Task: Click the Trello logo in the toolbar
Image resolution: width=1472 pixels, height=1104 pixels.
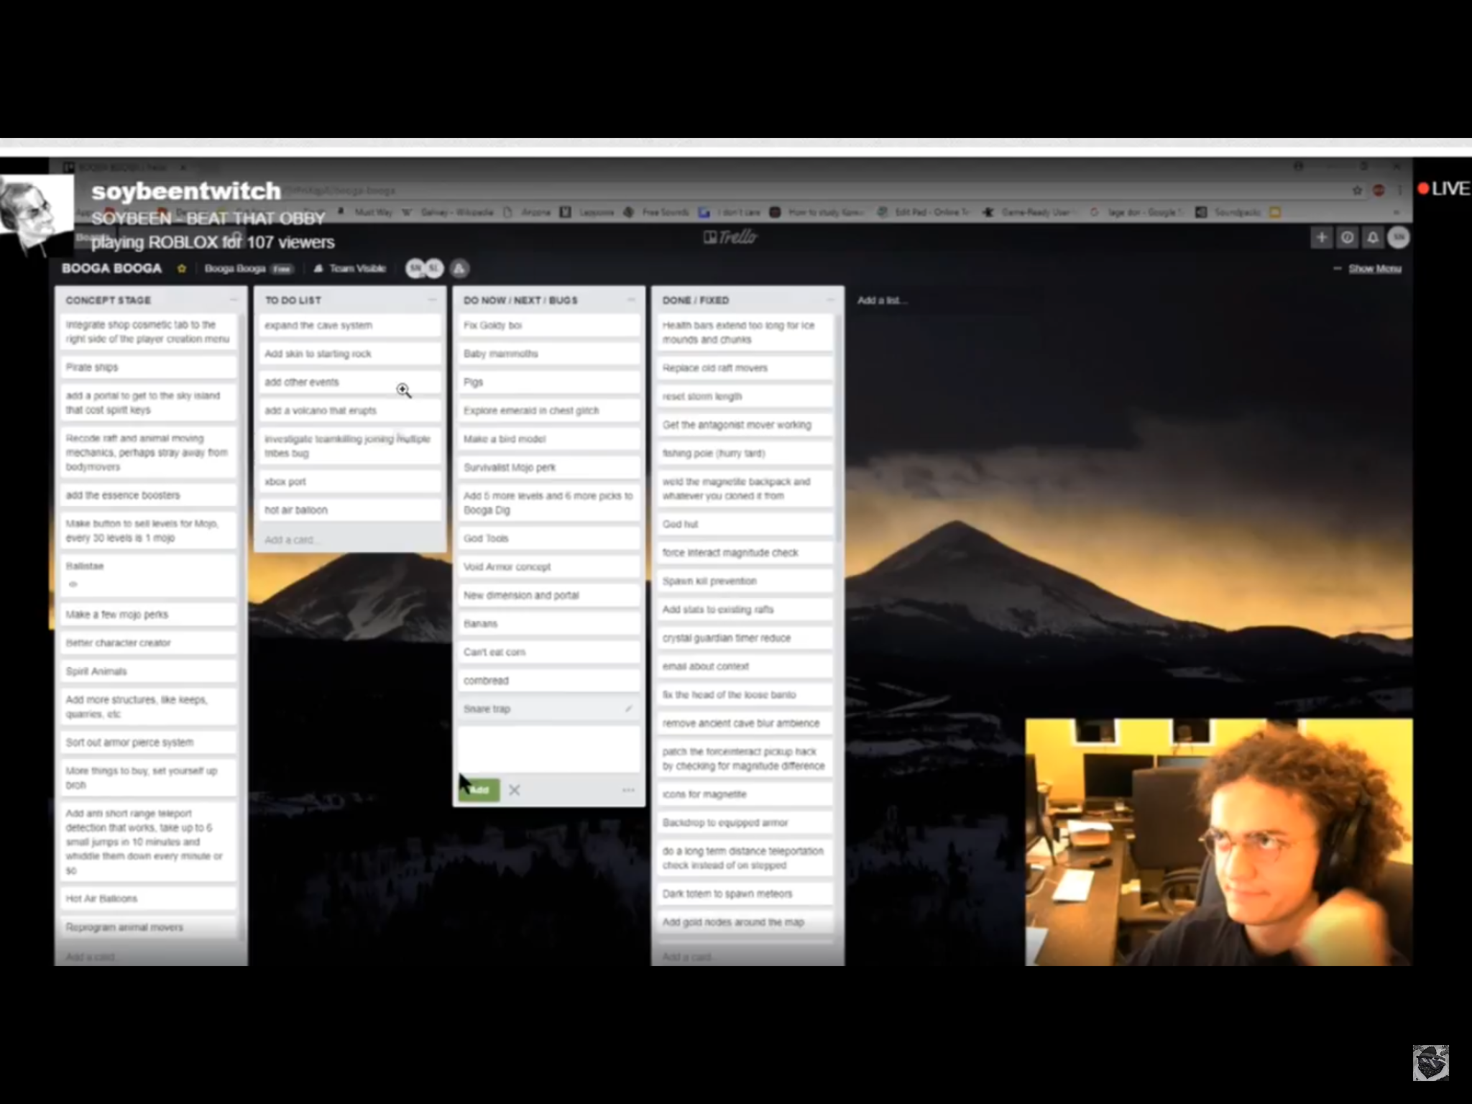Action: (730, 236)
